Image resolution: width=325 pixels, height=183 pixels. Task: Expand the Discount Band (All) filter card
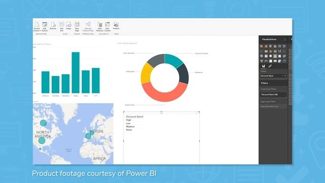(x=273, y=95)
